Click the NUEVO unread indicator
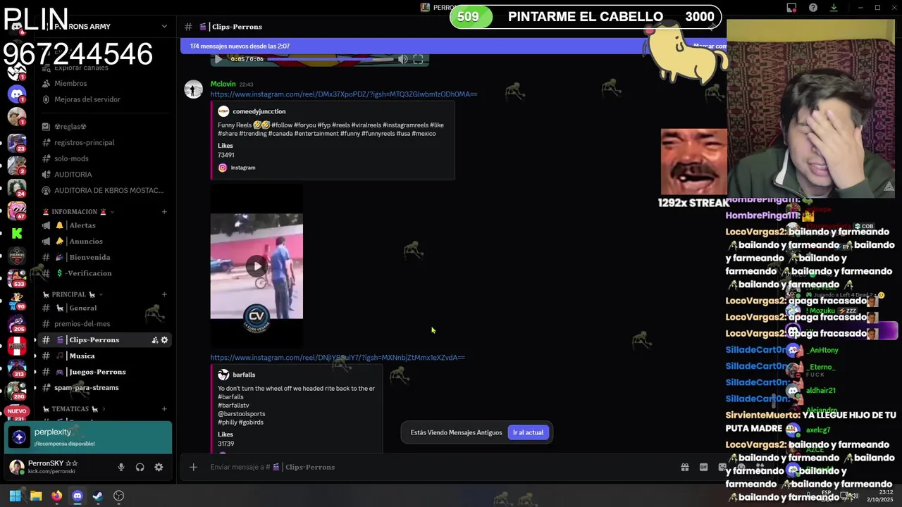 (17, 411)
